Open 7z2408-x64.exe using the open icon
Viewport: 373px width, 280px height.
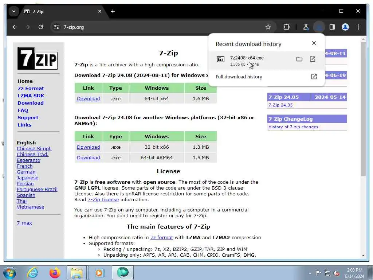312,59
